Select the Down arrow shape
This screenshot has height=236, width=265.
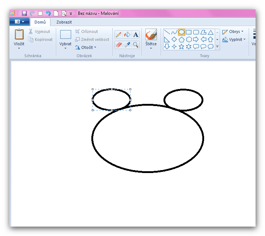click(167, 47)
